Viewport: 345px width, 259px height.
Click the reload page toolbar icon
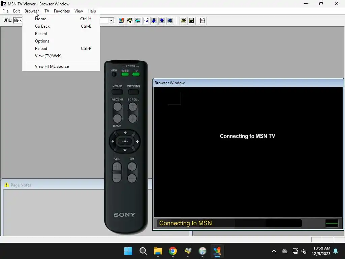click(146, 21)
